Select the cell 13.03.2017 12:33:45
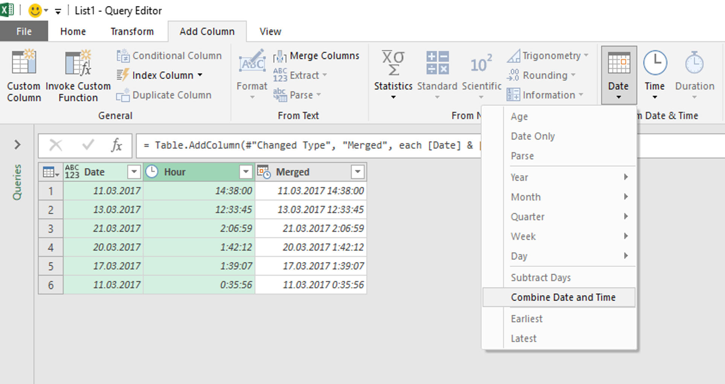Screen dimensions: 725x384 coord(311,210)
